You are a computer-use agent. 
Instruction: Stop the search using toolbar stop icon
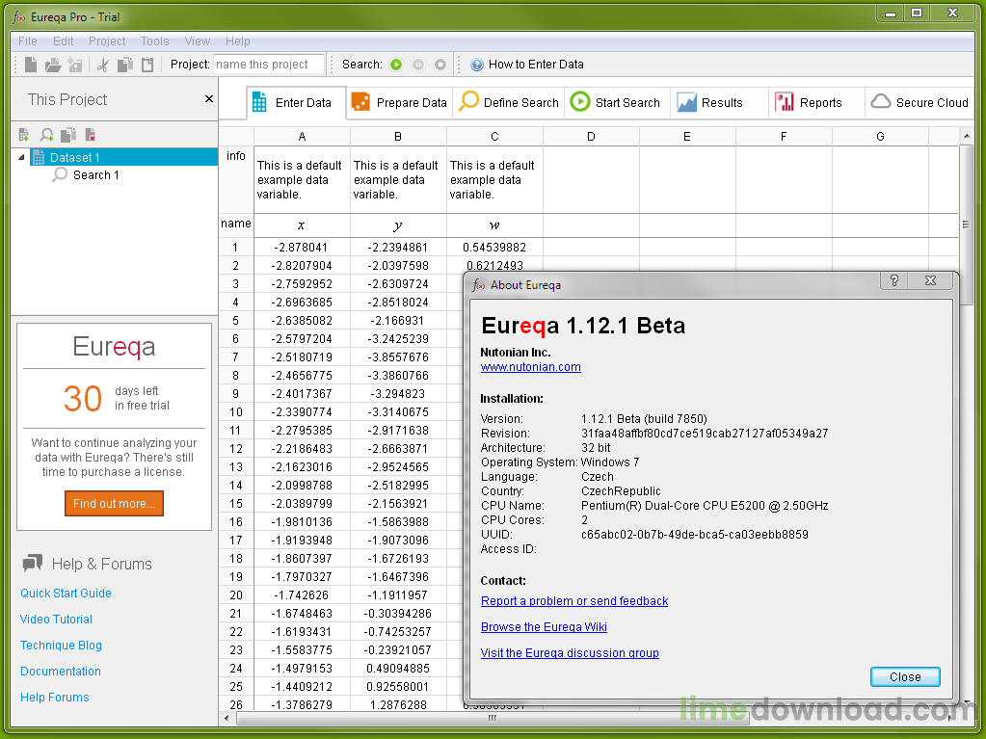pos(440,65)
